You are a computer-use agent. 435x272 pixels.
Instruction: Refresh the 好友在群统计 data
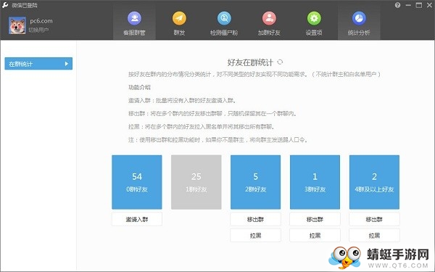point(280,62)
